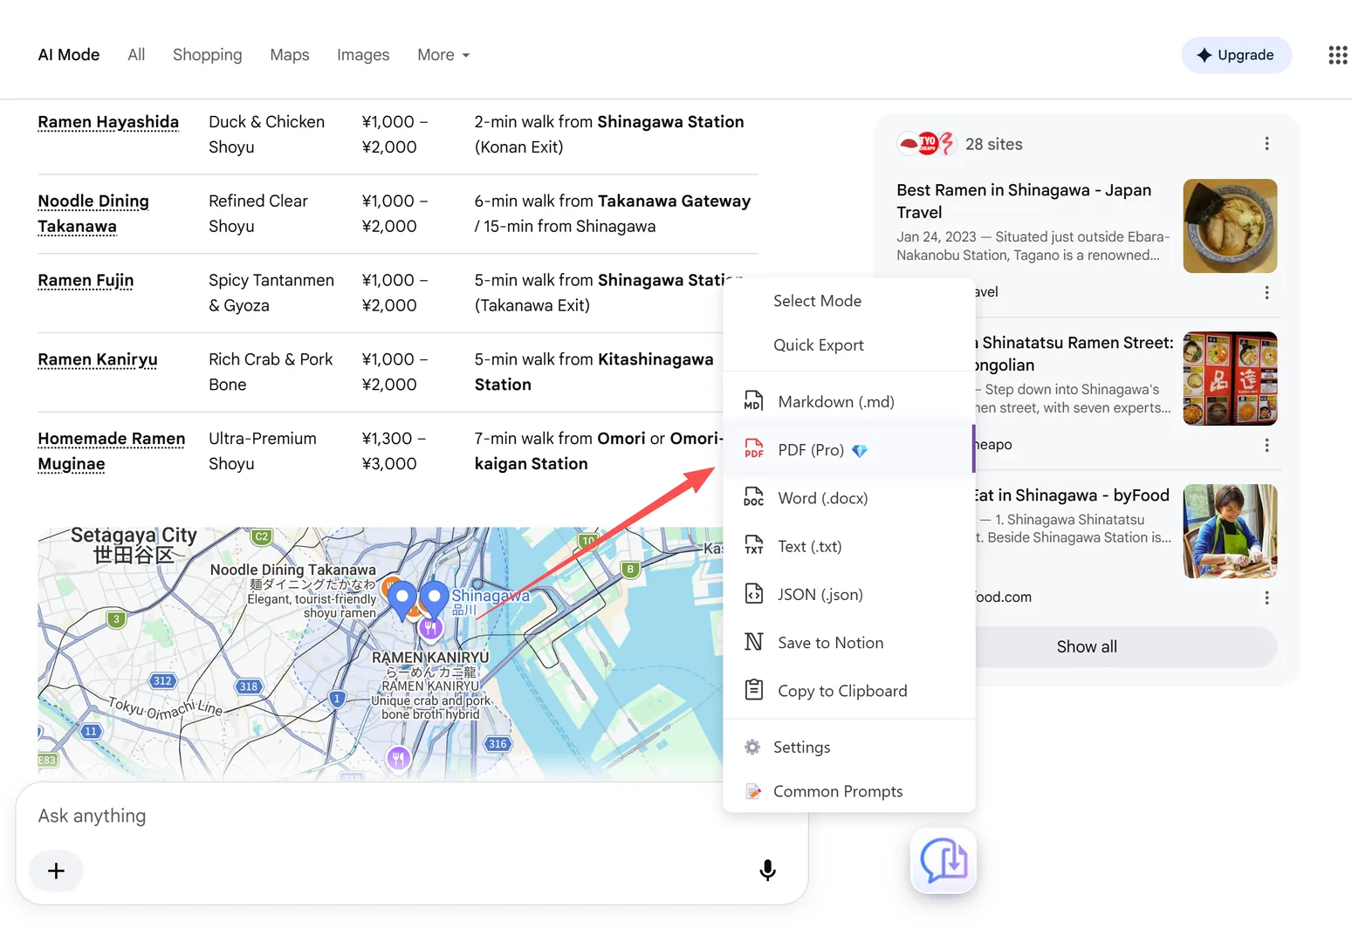The height and width of the screenshot is (942, 1352).
Task: Open Best Ramen in Shinagawa result
Action: click(1024, 201)
